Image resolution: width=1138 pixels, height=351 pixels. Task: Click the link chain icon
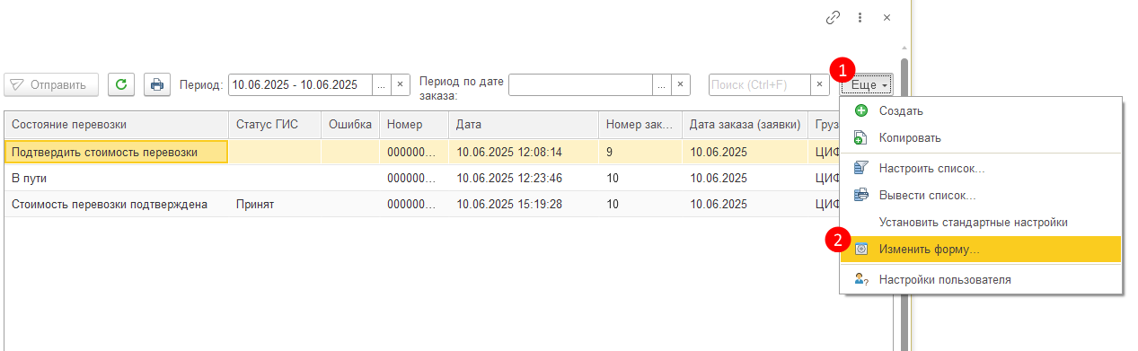(x=833, y=17)
